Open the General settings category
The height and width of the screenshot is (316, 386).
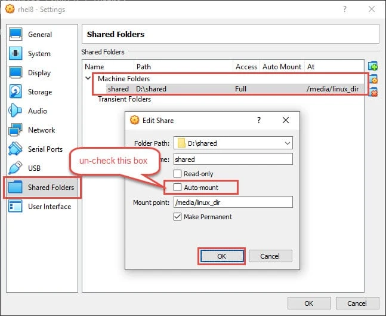tap(42, 34)
